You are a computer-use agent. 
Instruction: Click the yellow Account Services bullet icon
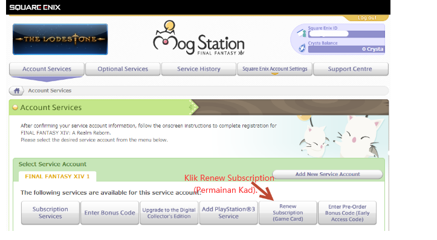[x=15, y=108]
